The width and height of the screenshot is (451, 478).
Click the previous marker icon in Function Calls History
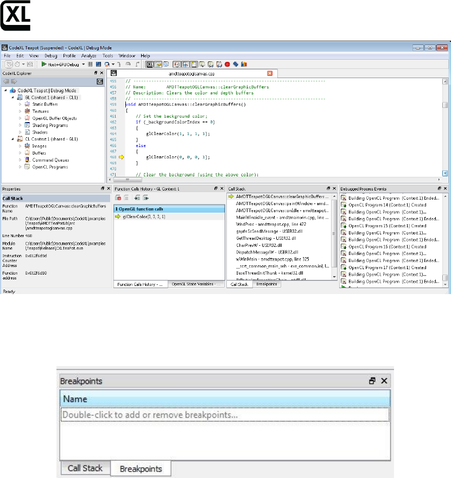(137, 198)
